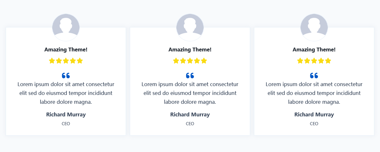Image resolution: width=380 pixels, height=152 pixels.
Task: Click the Lorem ipsum testimonial text in the middle card
Action: coord(190,93)
